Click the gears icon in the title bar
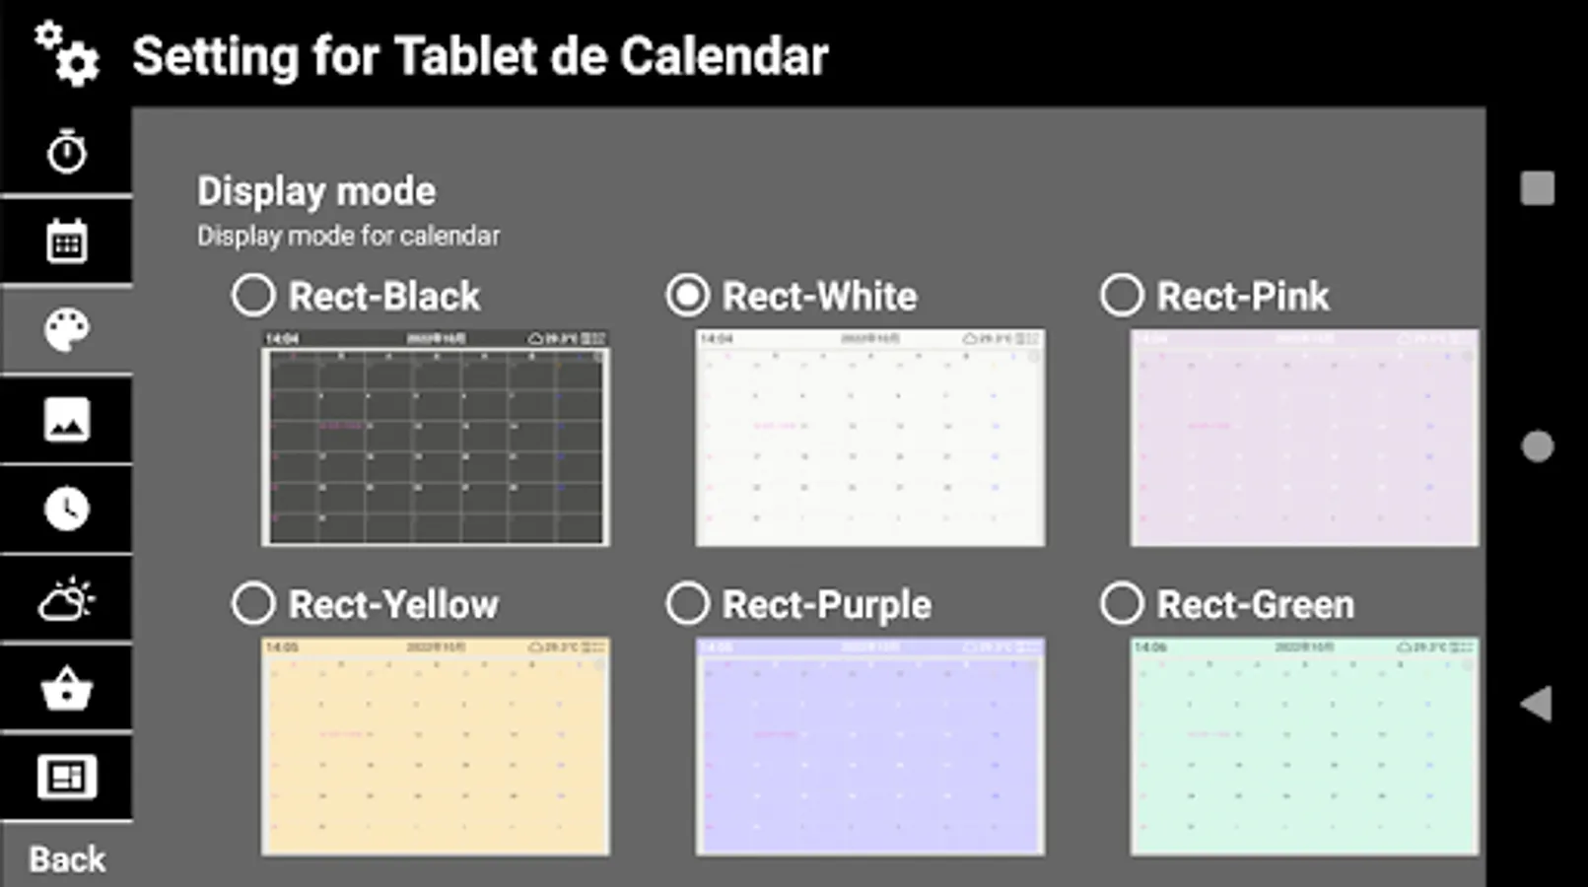 [65, 54]
